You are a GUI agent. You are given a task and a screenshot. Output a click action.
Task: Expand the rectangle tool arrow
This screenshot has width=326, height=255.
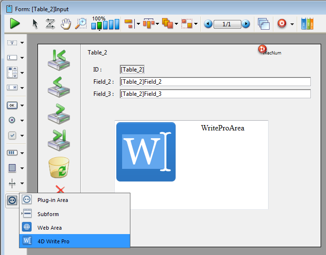(22, 168)
